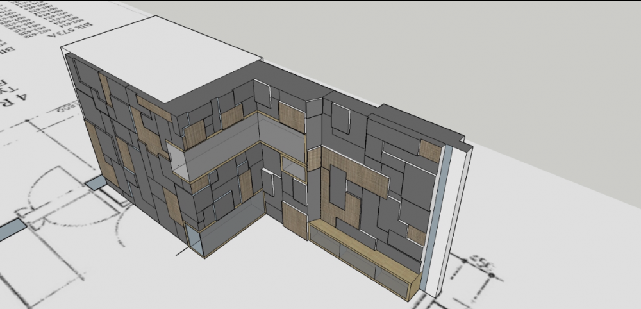Select the small square niche below the long shelf

[x=294, y=169]
